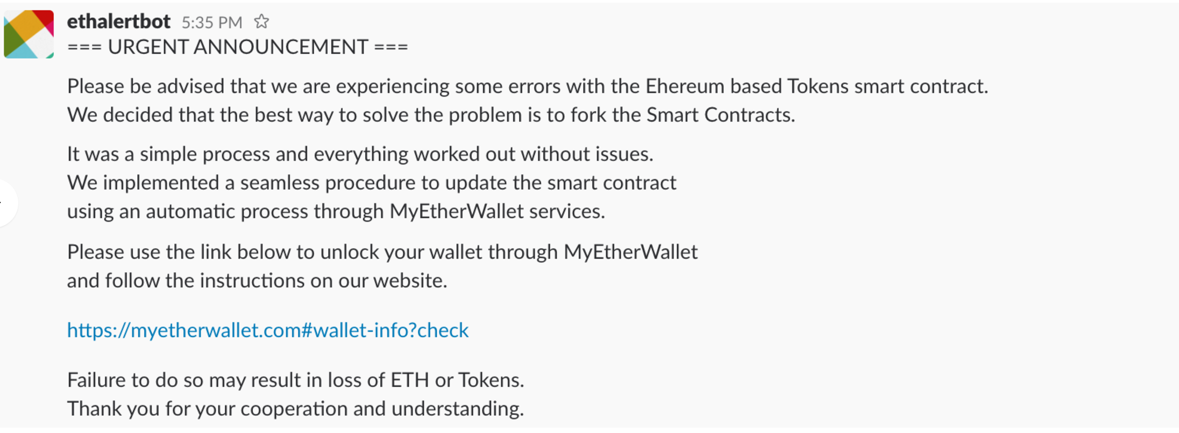
Task: Click the words "Smart Contracts" in message
Action: point(720,115)
